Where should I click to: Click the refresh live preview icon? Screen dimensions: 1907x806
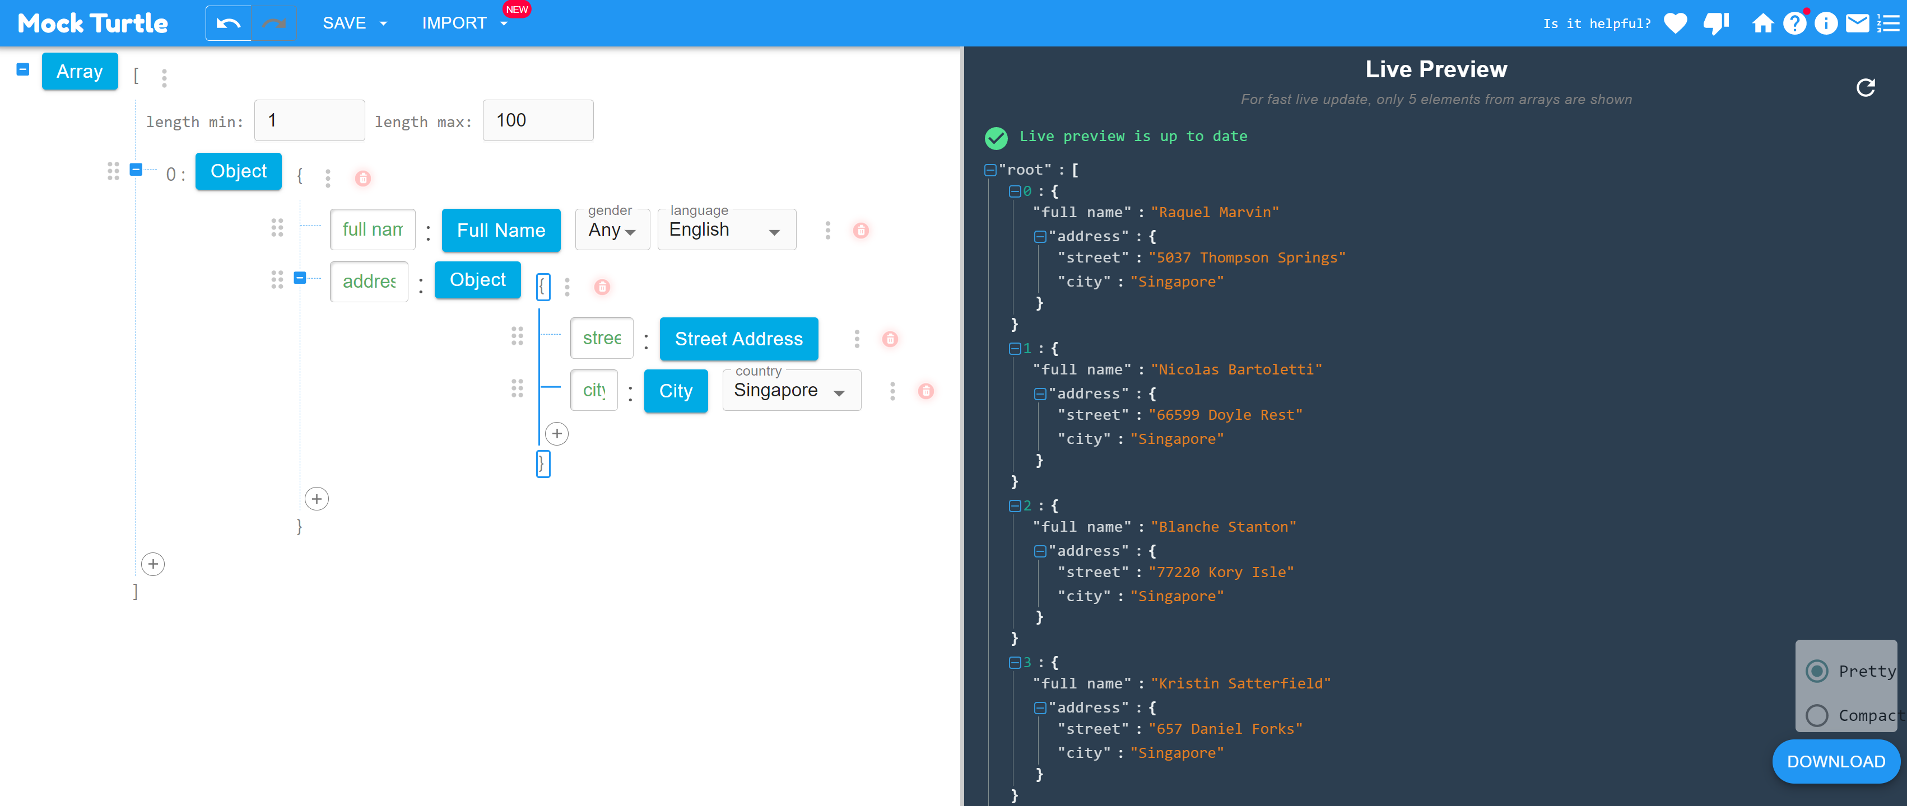point(1865,88)
